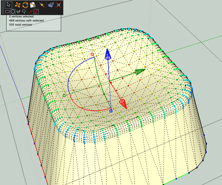
Task: Switch to rectangle selection mode
Action: 7,12
